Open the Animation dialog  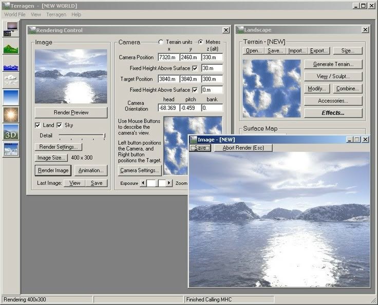tap(91, 170)
